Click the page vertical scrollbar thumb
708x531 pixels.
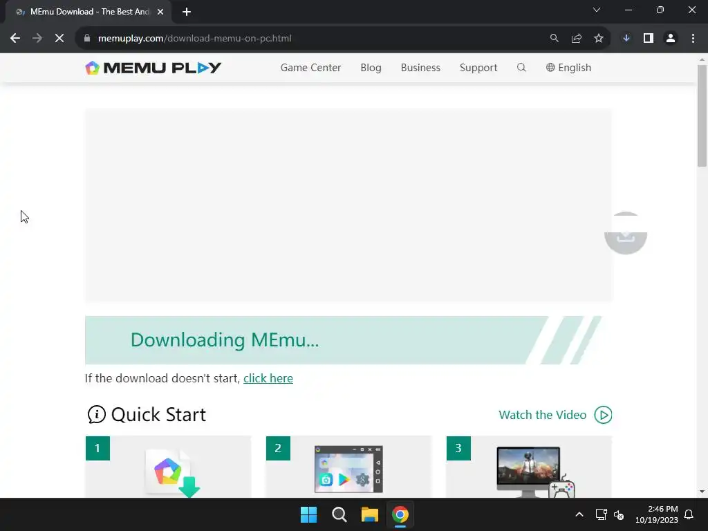[702, 116]
